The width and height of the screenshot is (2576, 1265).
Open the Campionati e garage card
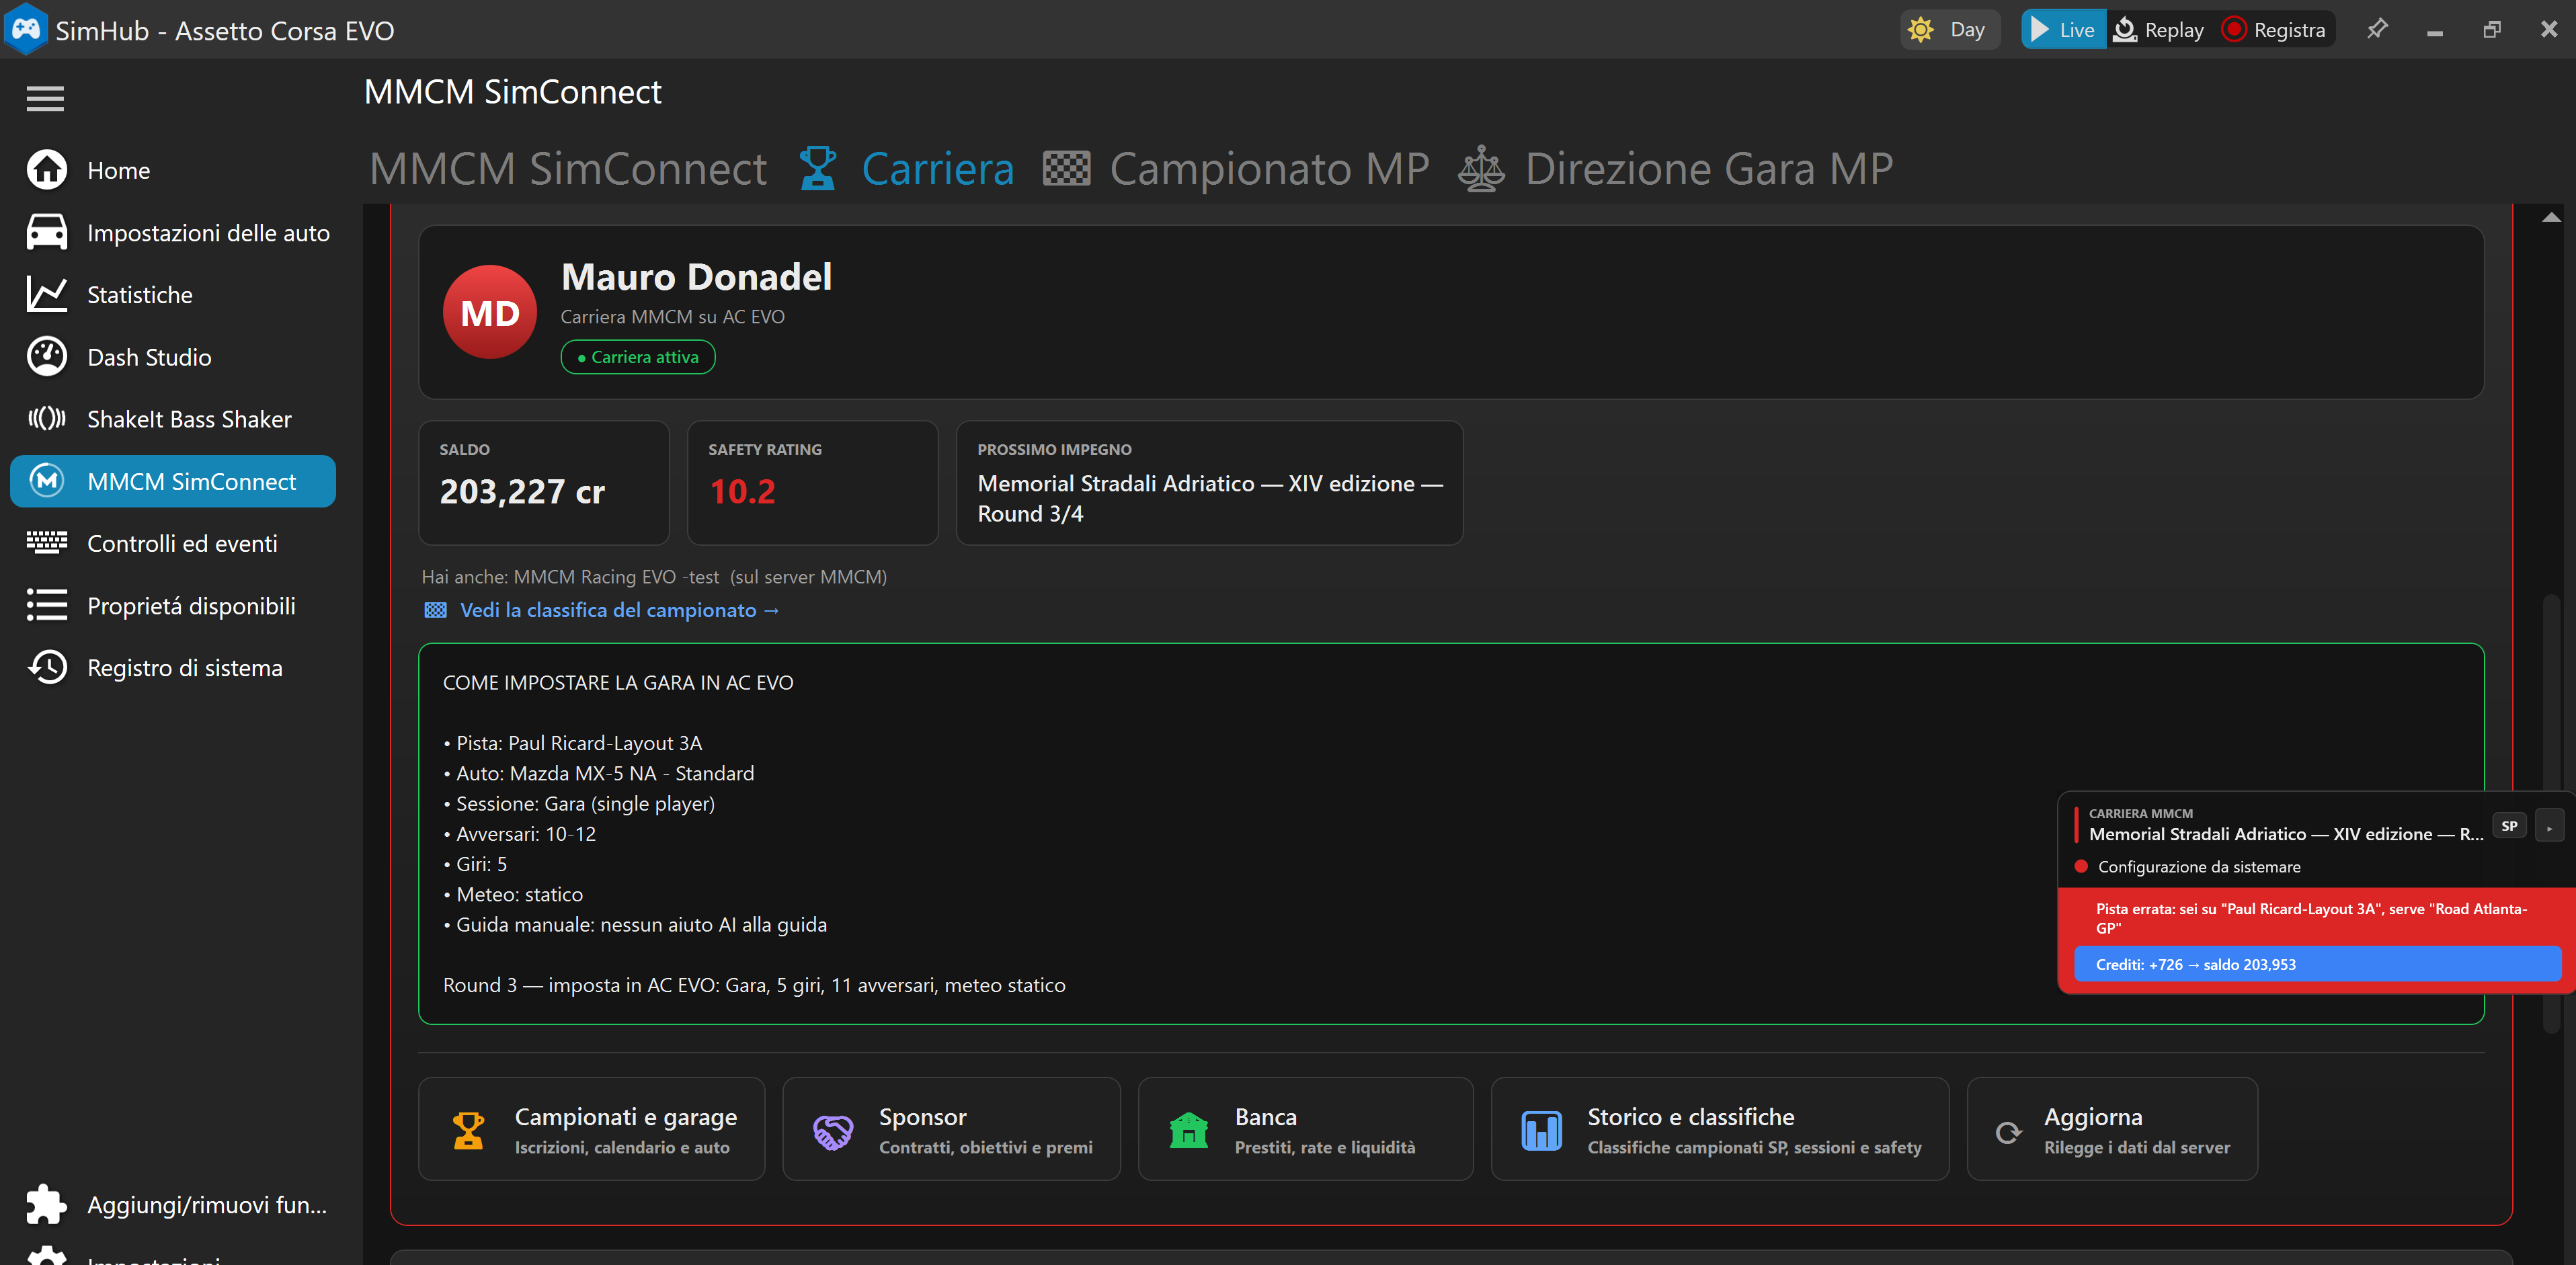pos(591,1129)
